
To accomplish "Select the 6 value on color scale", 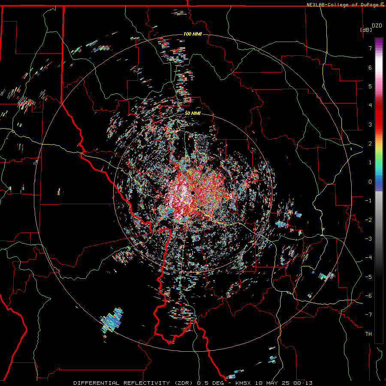I will [370, 67].
